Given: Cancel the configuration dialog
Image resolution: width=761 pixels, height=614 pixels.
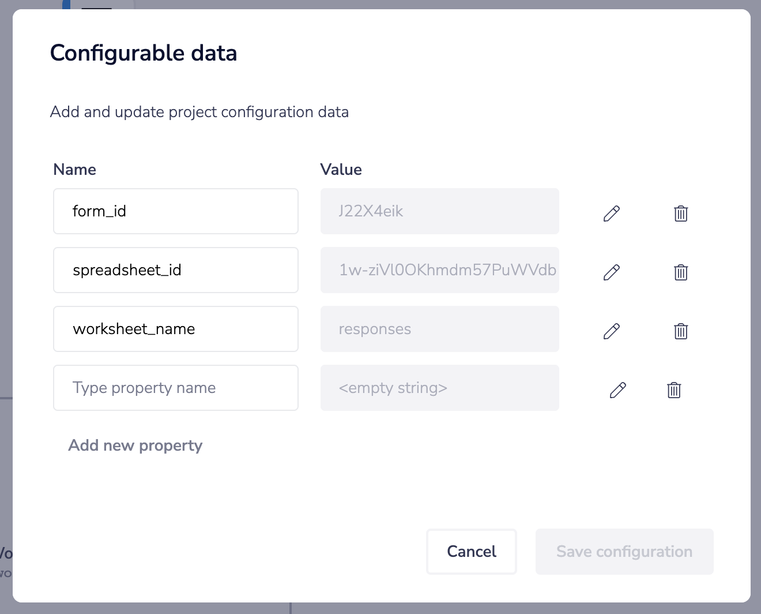Looking at the screenshot, I should [471, 552].
